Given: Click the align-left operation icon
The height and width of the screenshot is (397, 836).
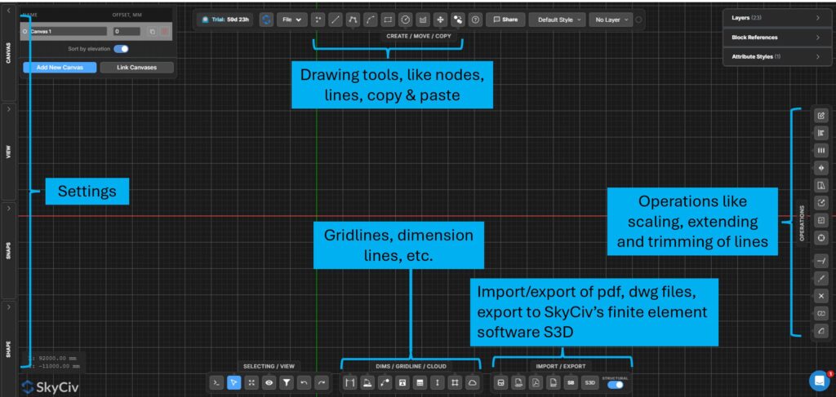Looking at the screenshot, I should click(x=821, y=133).
